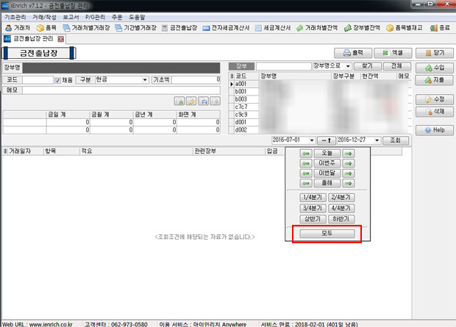456x327 pixels.
Task: Click the left arrow next to 오늘
Action: click(305, 153)
